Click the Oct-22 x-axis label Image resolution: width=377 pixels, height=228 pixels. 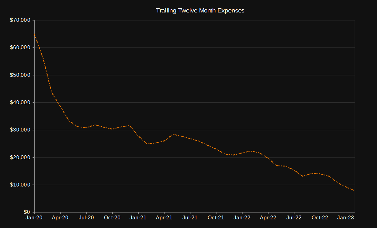click(320, 218)
